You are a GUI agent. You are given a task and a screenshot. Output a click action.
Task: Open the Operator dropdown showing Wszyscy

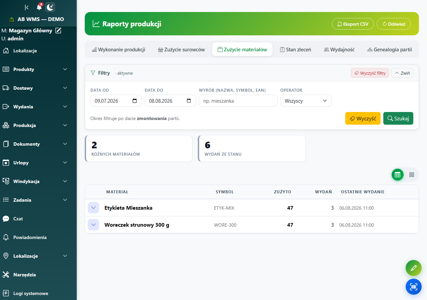306,101
